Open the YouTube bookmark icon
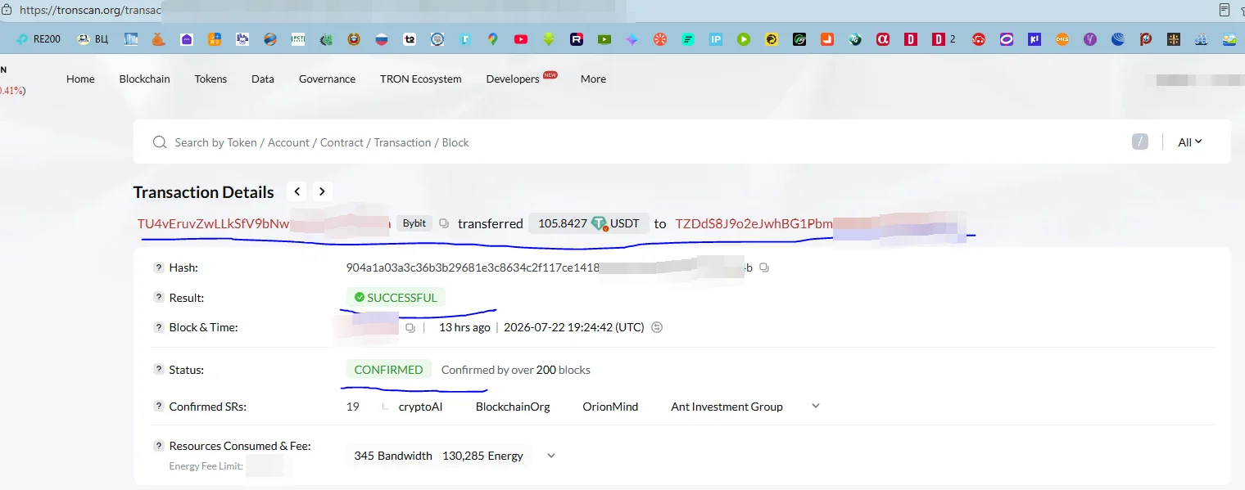1245x490 pixels. click(x=521, y=38)
